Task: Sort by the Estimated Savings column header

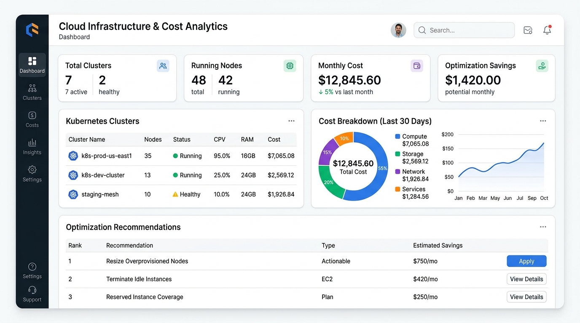Action: (x=438, y=246)
